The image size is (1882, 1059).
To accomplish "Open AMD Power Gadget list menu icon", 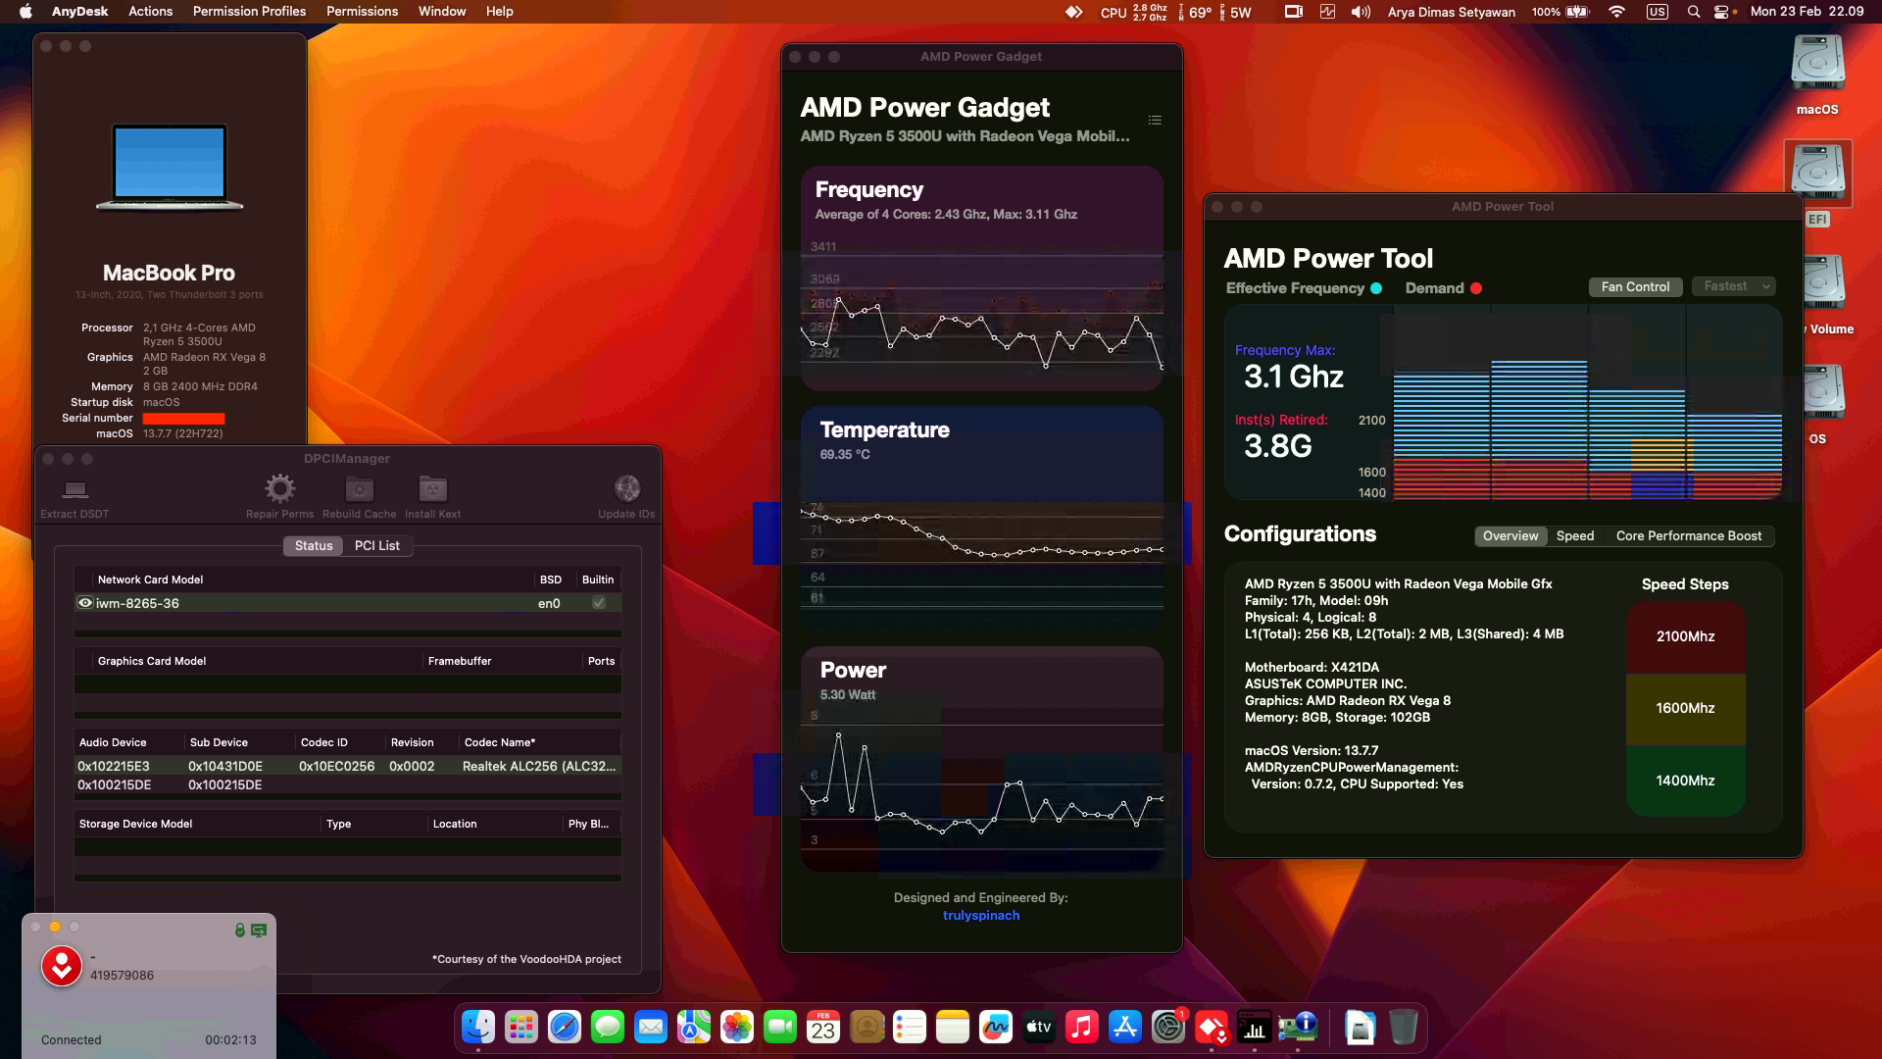I will [1155, 120].
